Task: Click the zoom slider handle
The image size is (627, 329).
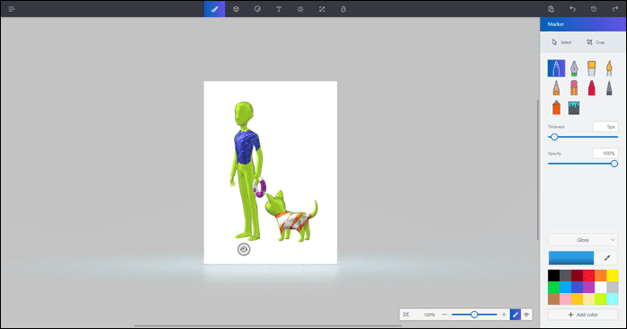Action: [x=474, y=315]
